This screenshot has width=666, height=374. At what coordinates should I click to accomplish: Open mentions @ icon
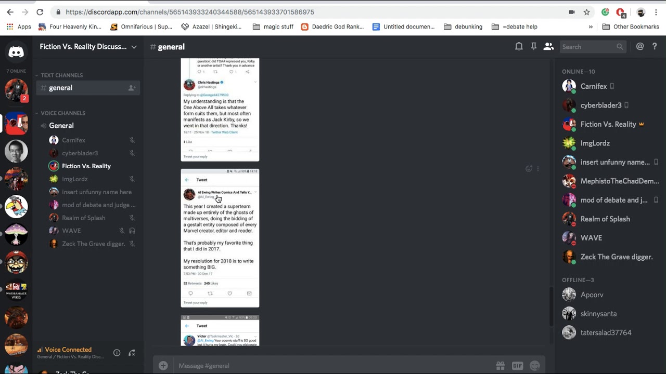(640, 47)
